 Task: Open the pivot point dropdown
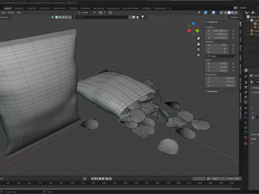point(95,12)
